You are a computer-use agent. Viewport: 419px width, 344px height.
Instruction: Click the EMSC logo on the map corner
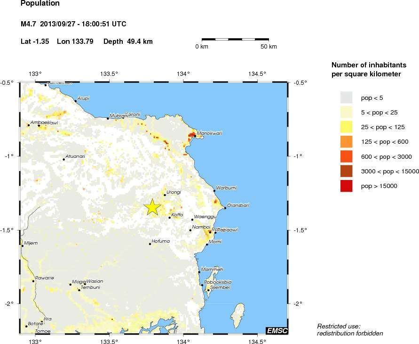click(277, 331)
